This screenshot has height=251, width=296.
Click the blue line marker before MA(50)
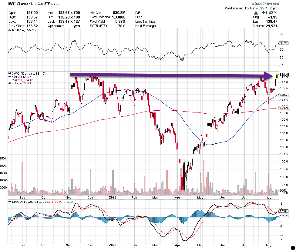coord(10,77)
